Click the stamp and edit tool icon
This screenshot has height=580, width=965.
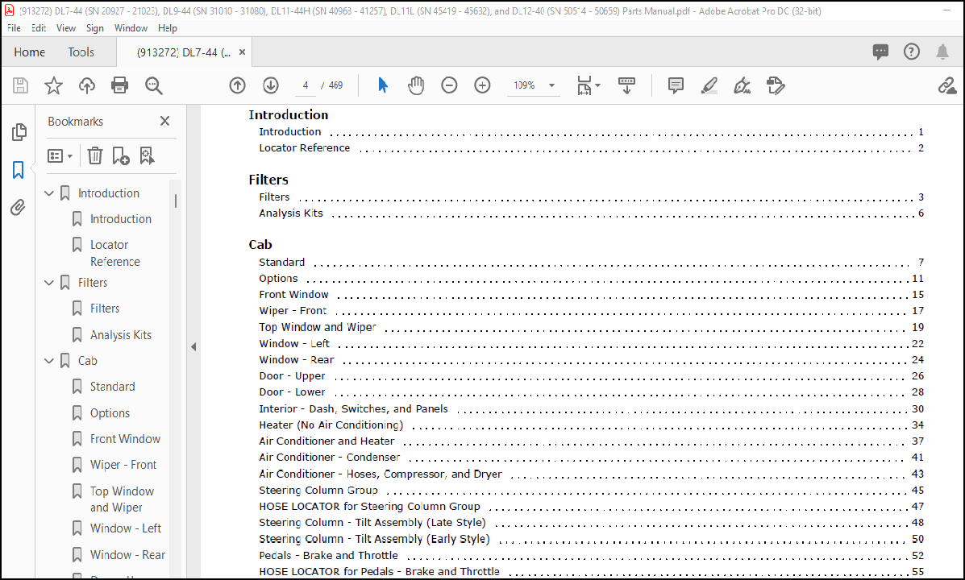click(776, 85)
